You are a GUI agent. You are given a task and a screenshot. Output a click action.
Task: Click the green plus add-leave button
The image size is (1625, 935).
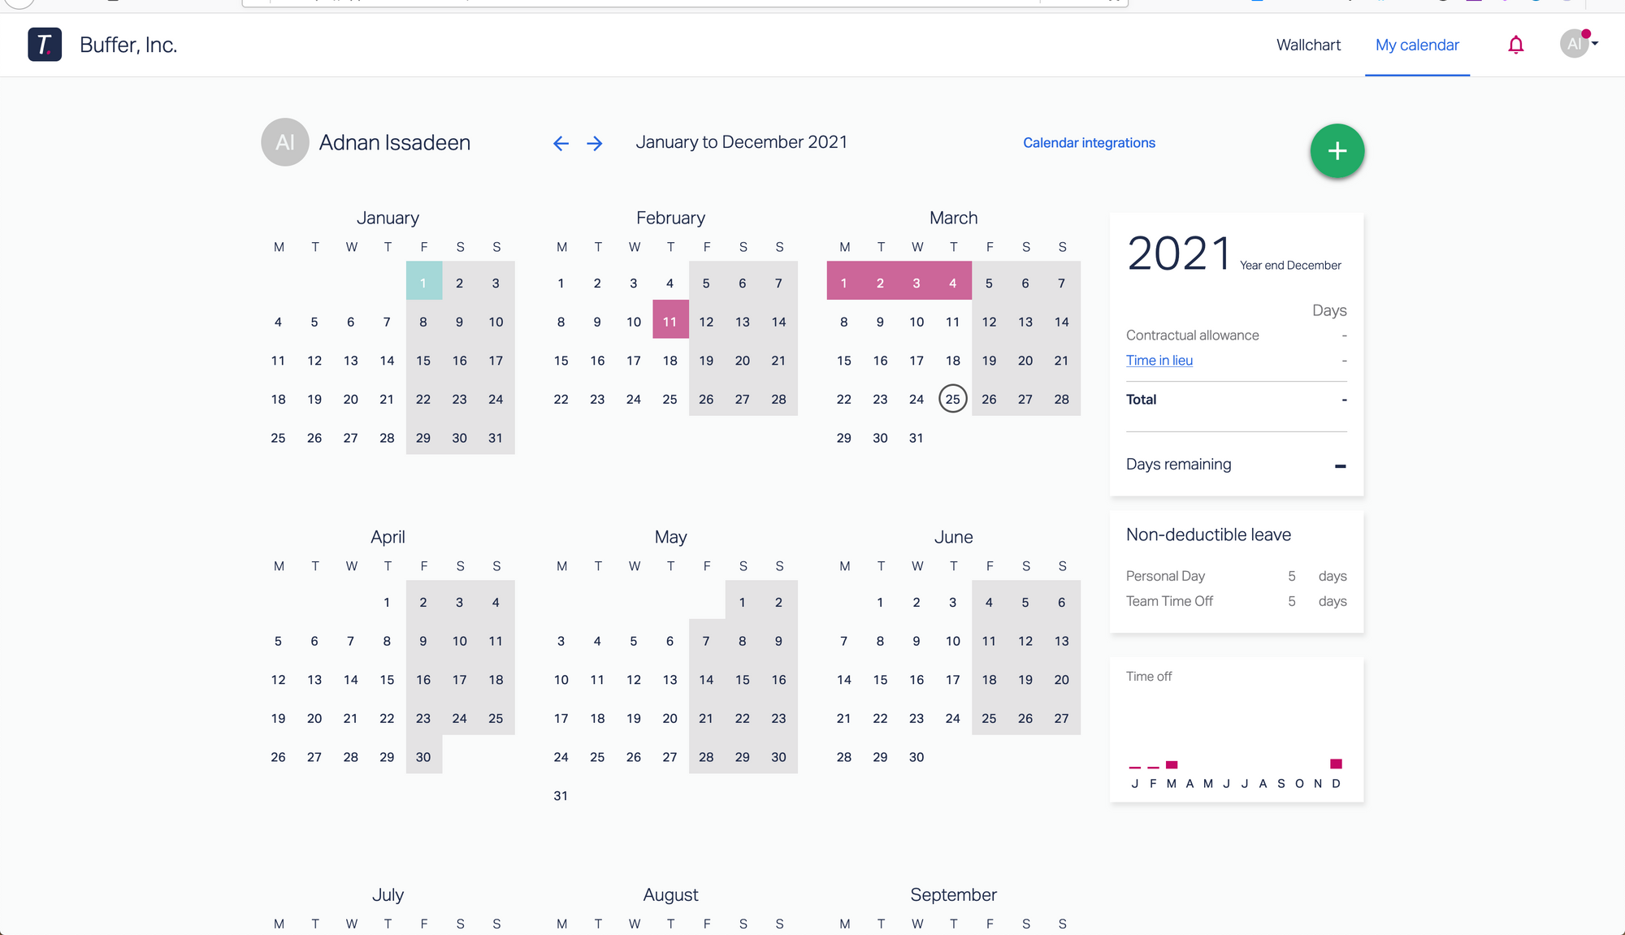1337,151
